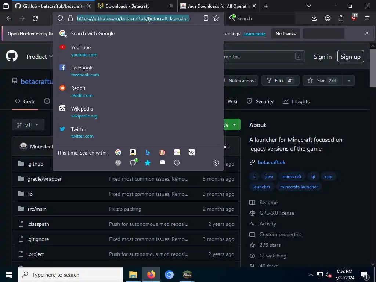Screen dimensions: 376x282
Task: Search this time with Amazon icon
Action: 133,152
